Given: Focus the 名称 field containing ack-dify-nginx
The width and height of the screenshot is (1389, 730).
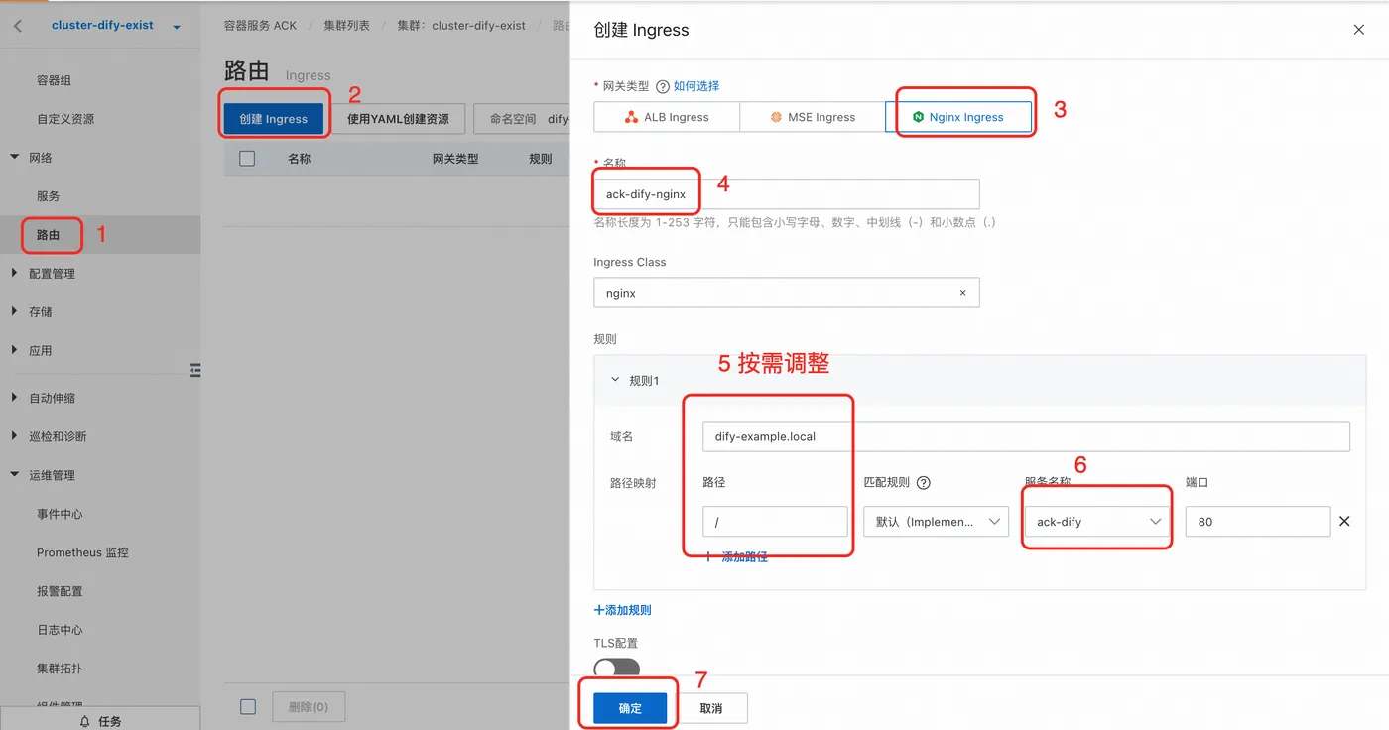Looking at the screenshot, I should click(787, 194).
